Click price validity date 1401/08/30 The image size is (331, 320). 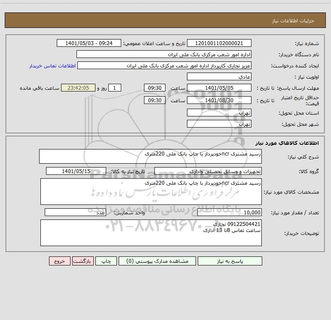pos(219,100)
